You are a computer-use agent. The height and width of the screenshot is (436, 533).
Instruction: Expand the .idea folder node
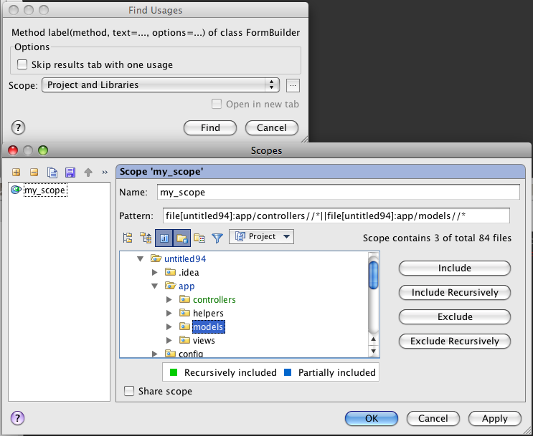[155, 272]
